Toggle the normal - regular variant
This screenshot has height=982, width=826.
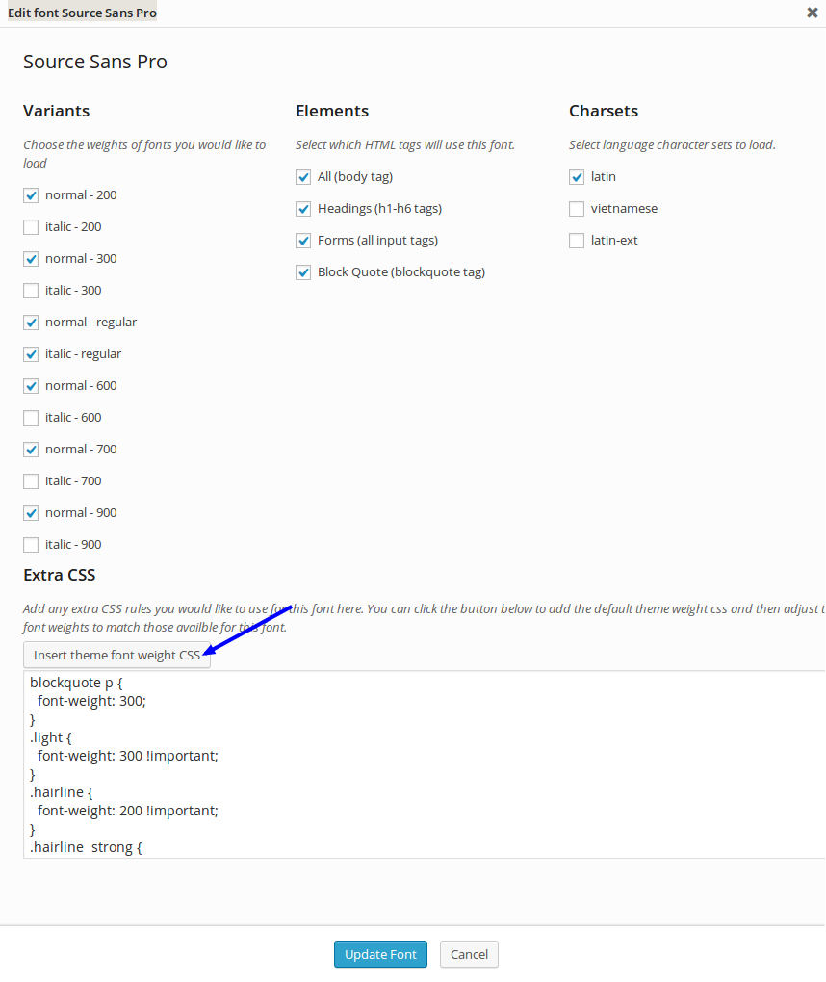tap(31, 323)
